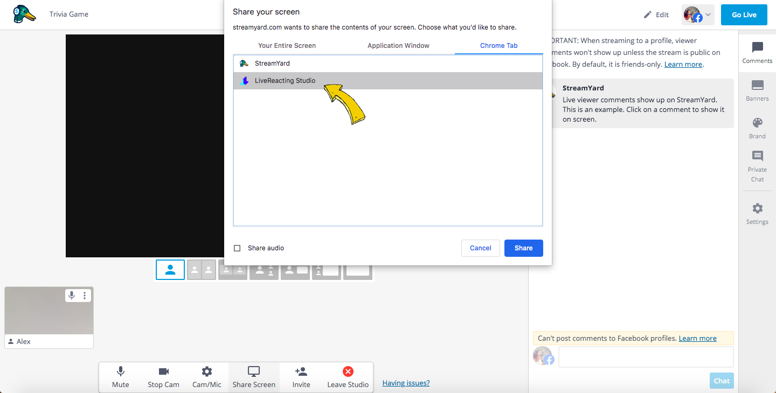Open the Brand palette panel

point(757,128)
